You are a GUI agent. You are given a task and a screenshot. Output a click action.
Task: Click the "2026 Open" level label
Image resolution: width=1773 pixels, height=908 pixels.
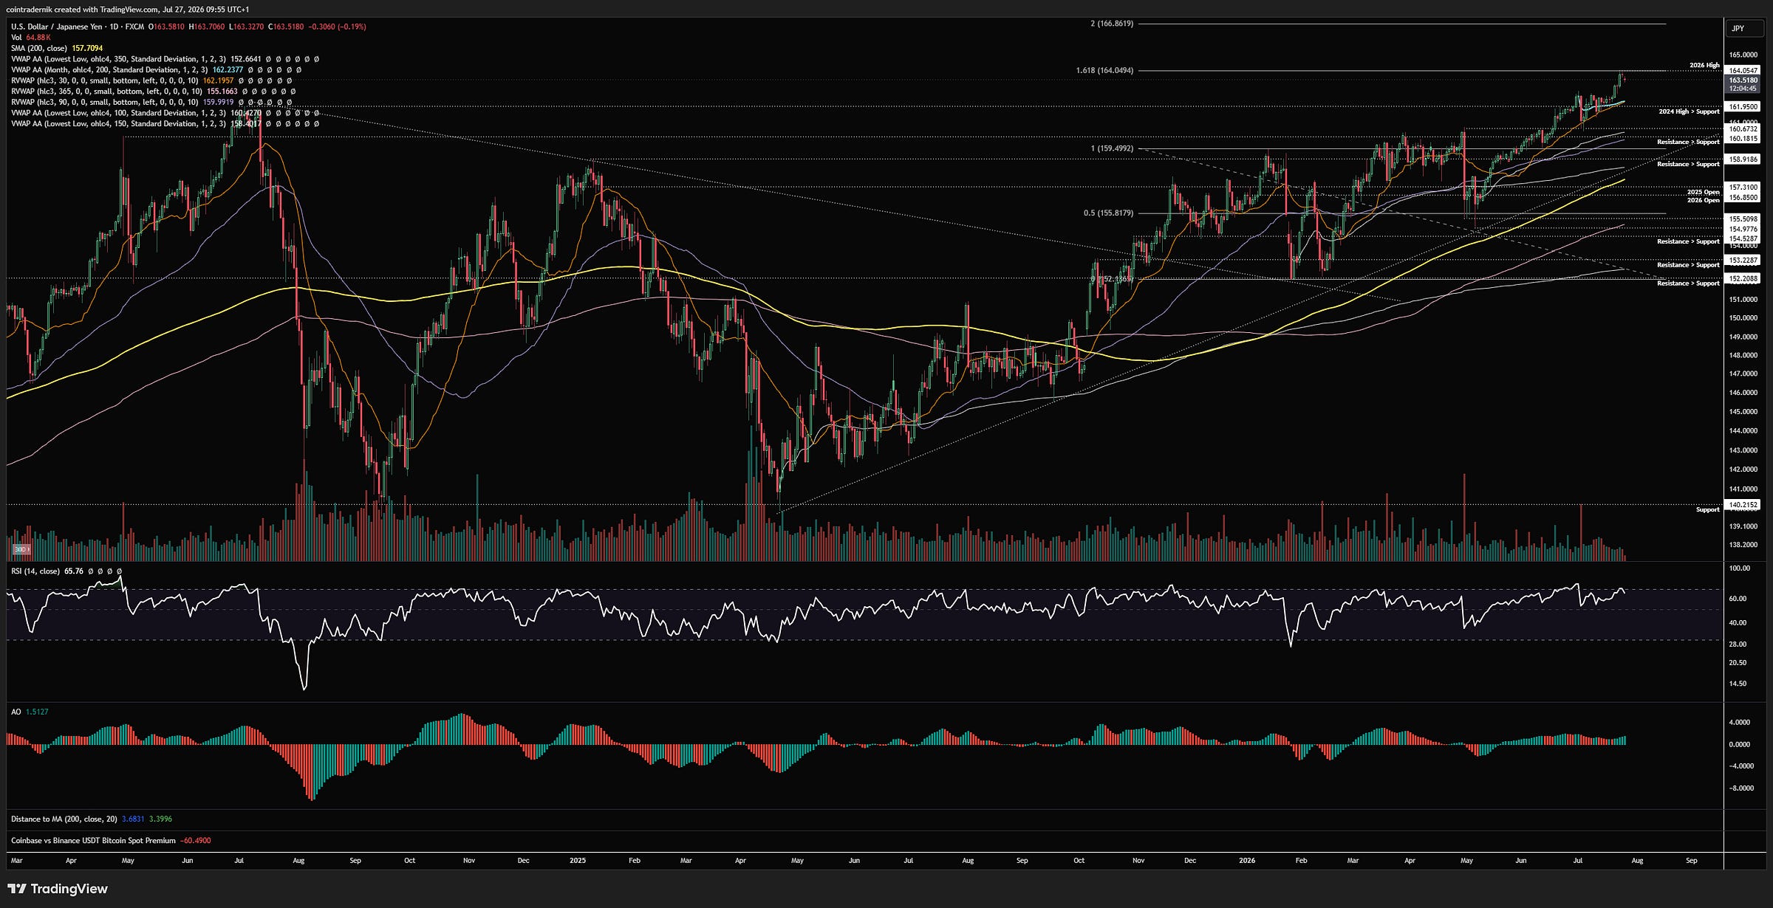[x=1703, y=200]
